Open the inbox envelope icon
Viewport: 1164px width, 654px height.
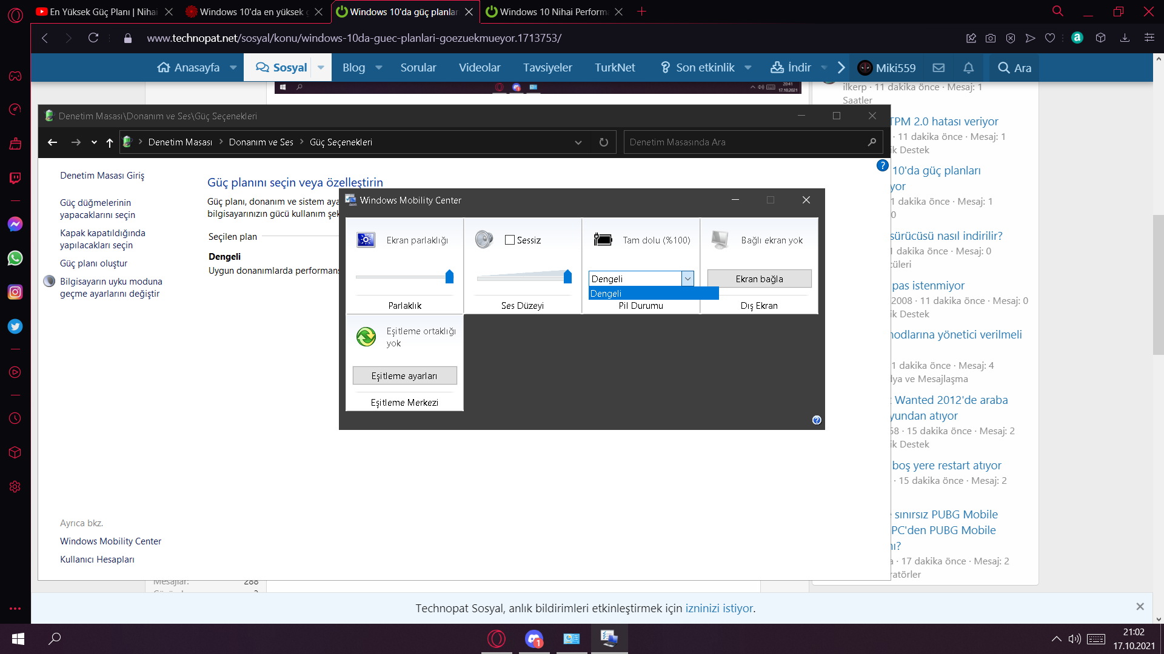[938, 68]
